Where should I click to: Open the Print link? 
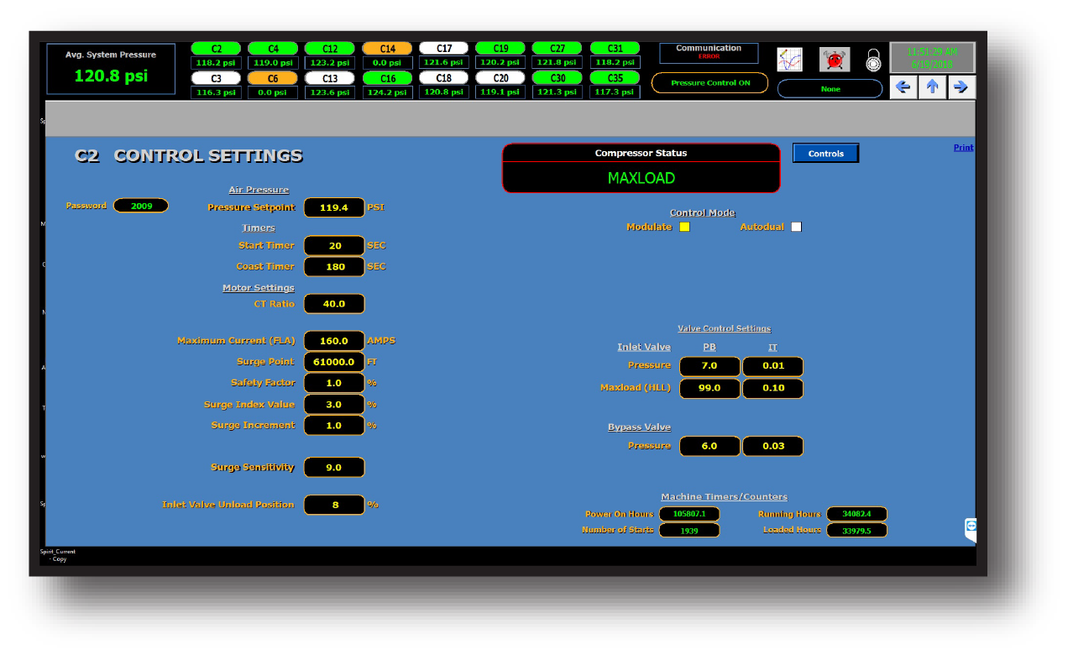963,147
